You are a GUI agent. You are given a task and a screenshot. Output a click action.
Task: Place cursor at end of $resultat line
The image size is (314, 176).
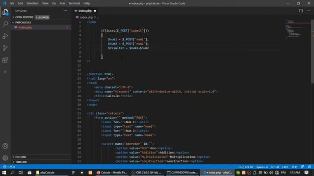pyautogui.click(x=149, y=48)
